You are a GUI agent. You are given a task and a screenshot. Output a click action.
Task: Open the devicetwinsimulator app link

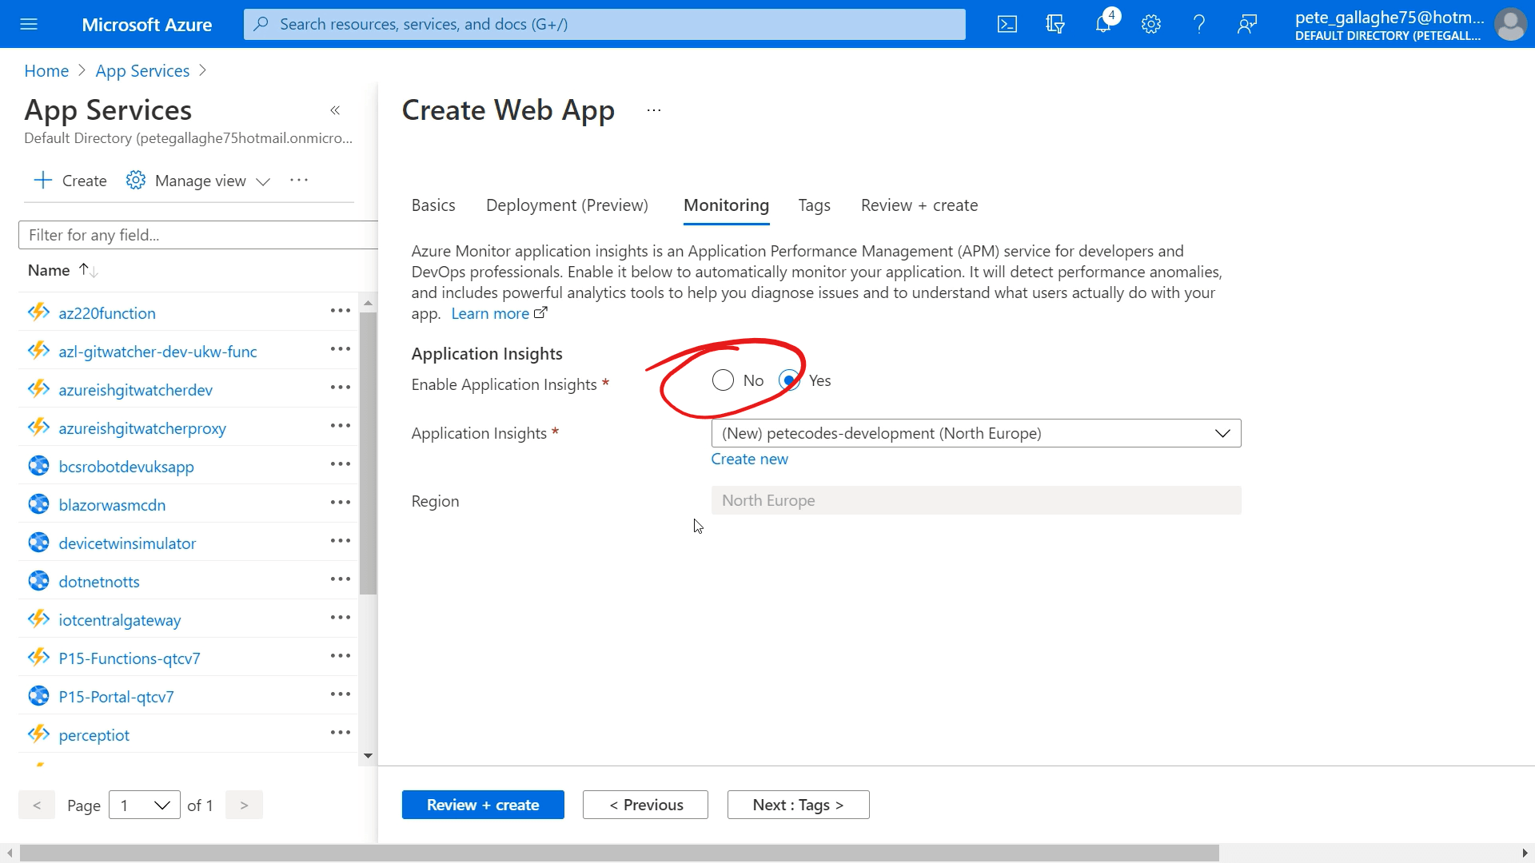127,543
